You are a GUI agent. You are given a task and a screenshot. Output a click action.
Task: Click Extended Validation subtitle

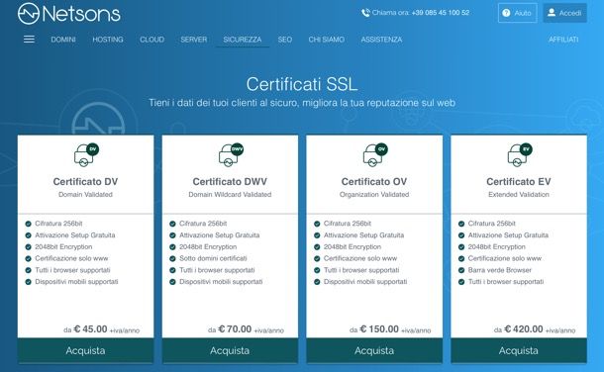point(519,195)
